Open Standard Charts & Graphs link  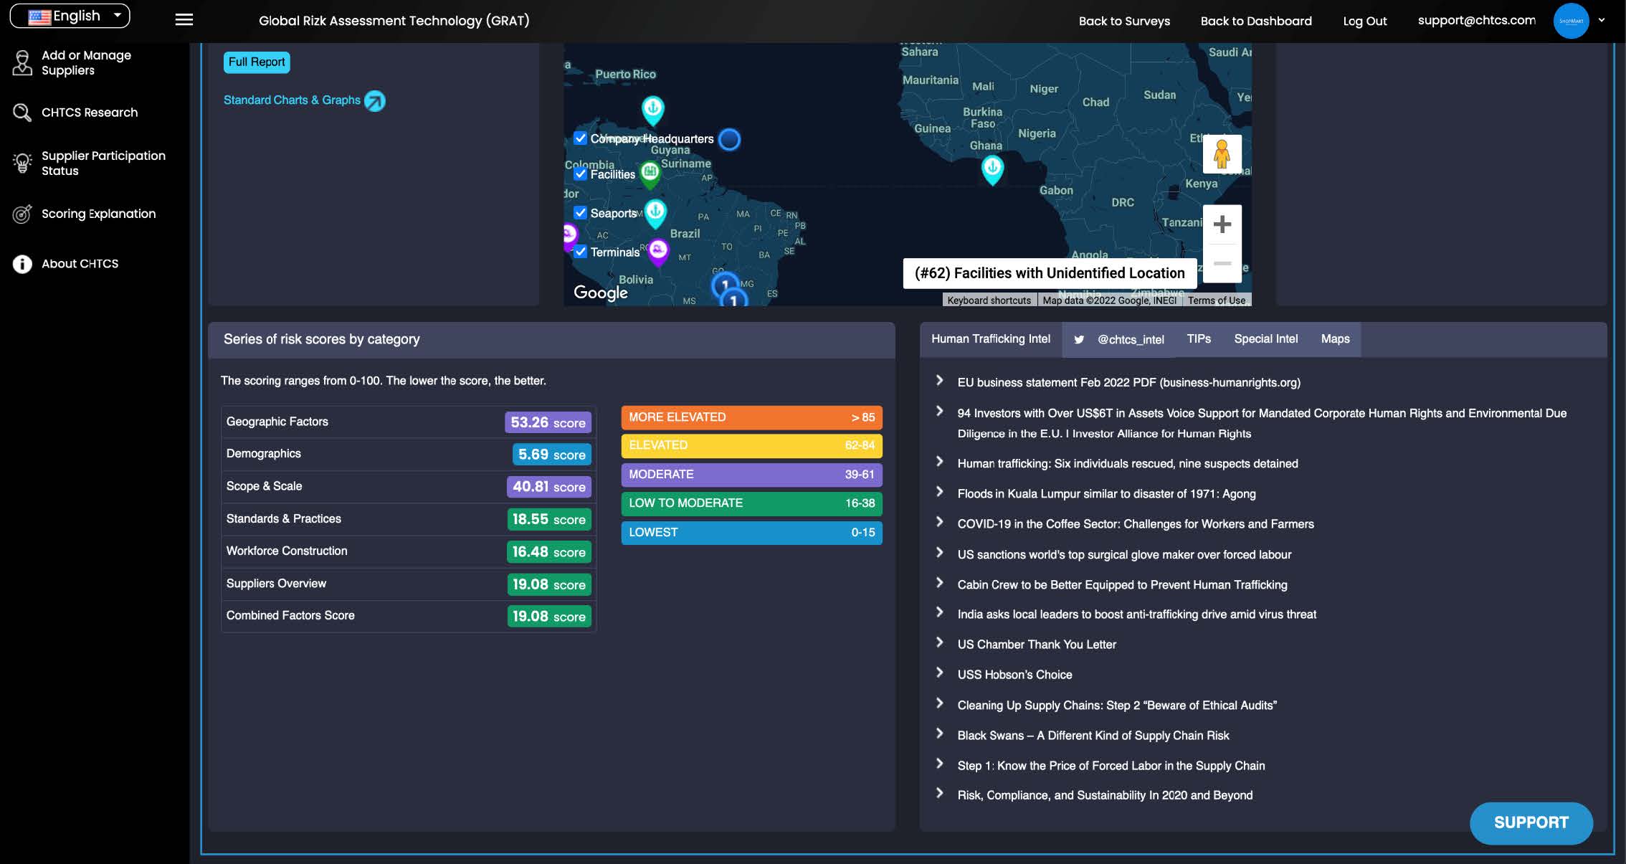click(292, 100)
